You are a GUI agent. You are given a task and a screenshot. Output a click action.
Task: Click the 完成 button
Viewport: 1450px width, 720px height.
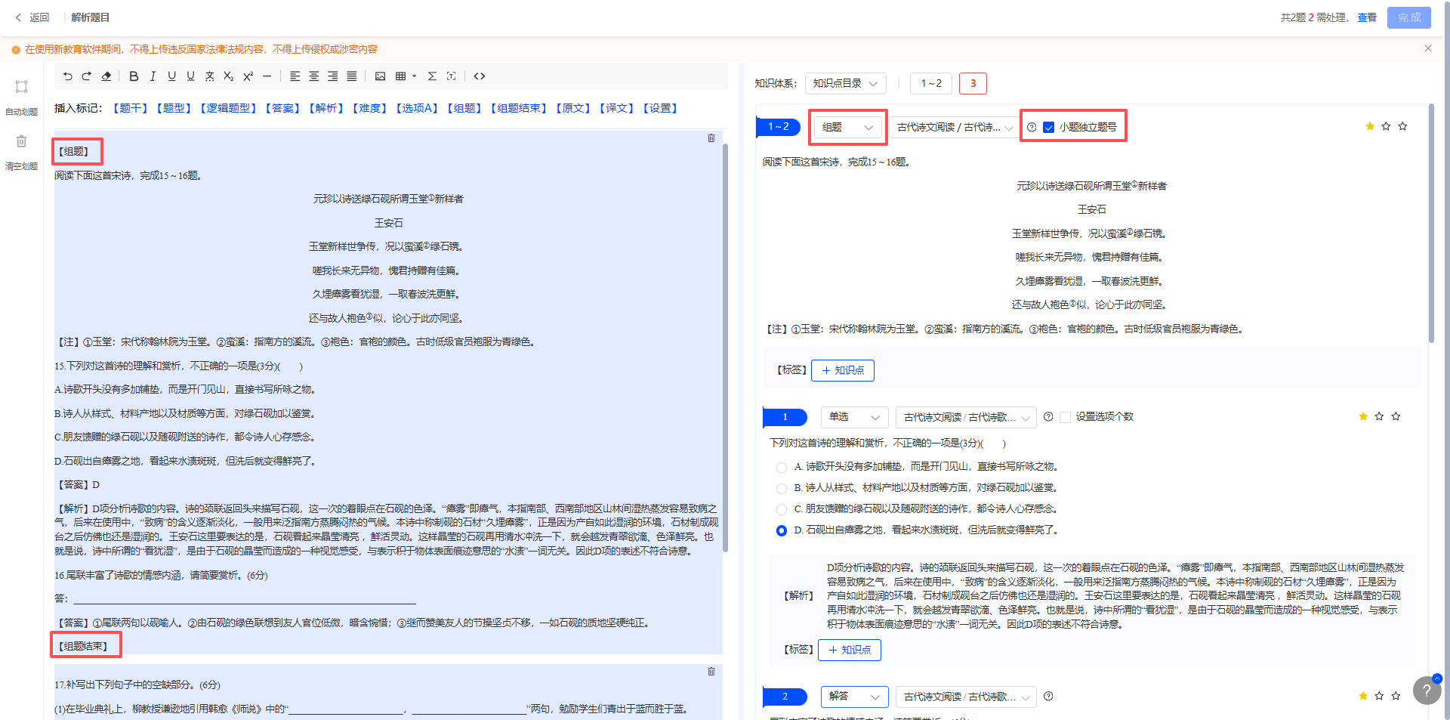[x=1409, y=17]
